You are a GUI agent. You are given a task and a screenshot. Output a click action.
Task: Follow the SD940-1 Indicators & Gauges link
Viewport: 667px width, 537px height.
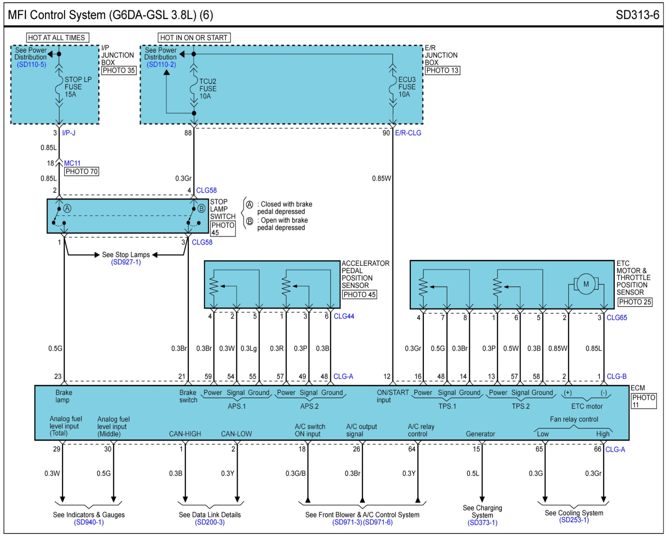[89, 522]
